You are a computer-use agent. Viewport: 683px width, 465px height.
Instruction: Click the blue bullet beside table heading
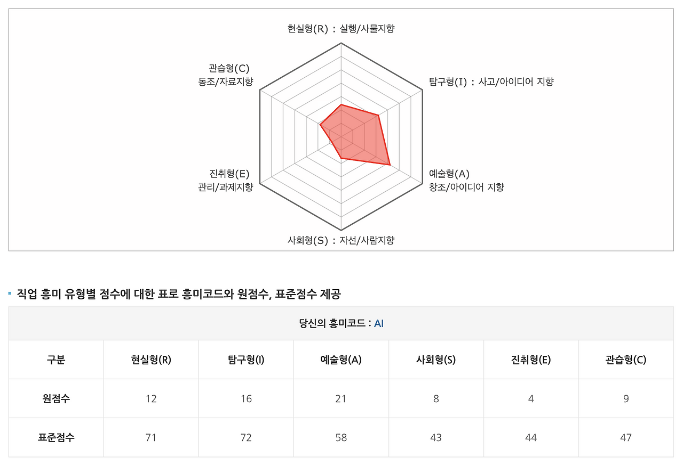[x=10, y=293]
